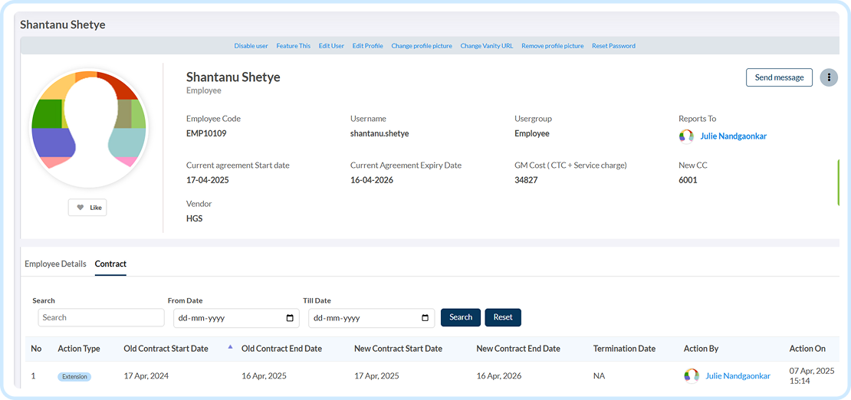Click Action By column header
Screen dimensions: 851x400
click(x=701, y=349)
